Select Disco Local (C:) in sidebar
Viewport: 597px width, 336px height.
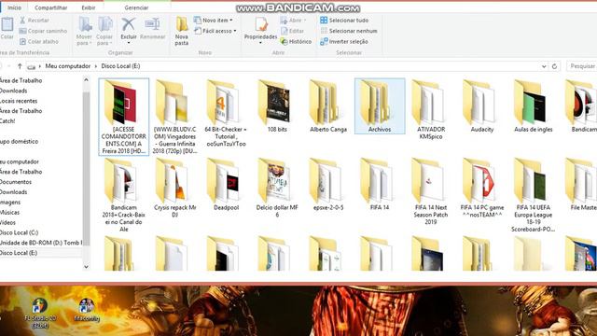pos(19,232)
